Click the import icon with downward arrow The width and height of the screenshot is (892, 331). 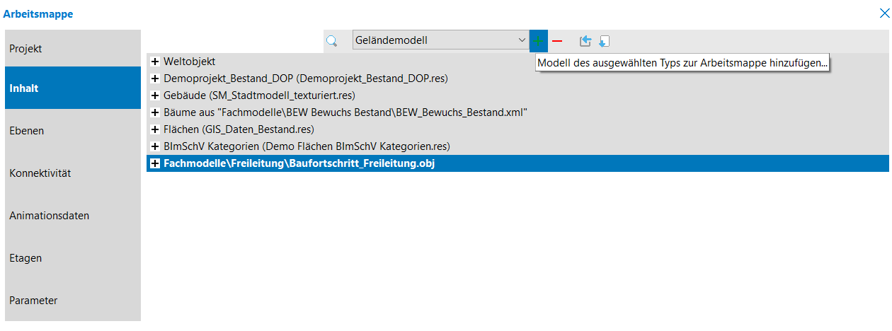coord(603,41)
